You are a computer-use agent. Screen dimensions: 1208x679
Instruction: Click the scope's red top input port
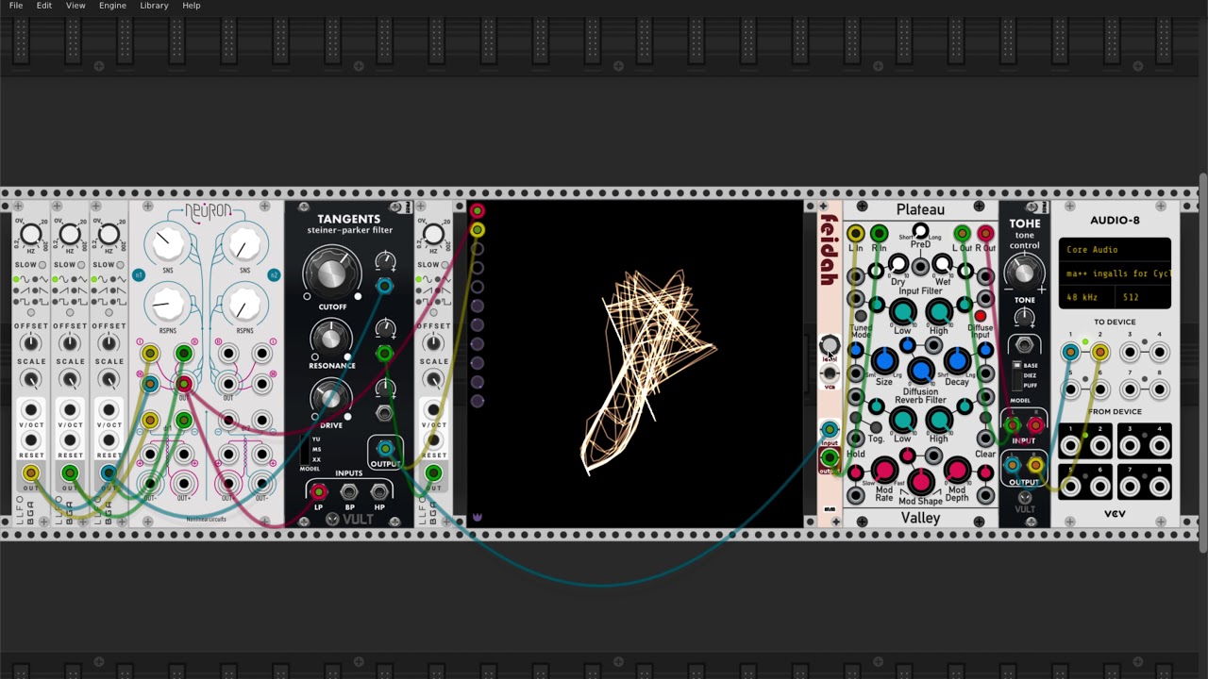(478, 211)
